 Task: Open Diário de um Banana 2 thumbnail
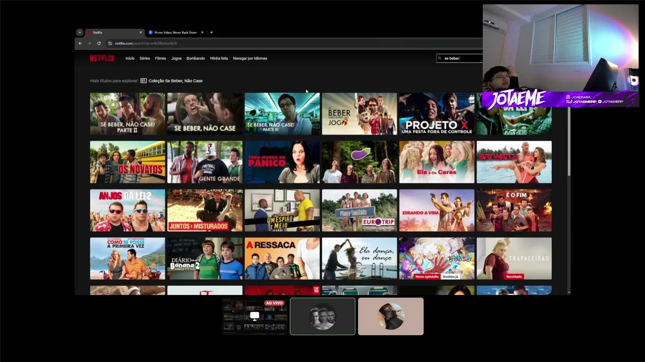[205, 258]
